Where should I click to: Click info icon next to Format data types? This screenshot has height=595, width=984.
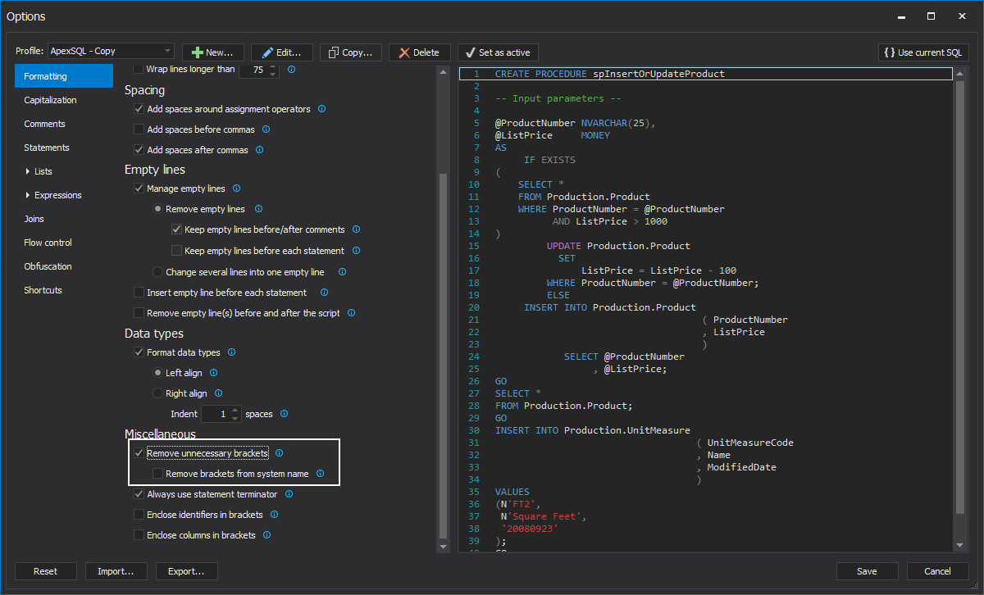tap(230, 352)
